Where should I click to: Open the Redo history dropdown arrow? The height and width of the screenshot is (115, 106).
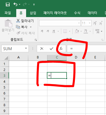[29, 4]
